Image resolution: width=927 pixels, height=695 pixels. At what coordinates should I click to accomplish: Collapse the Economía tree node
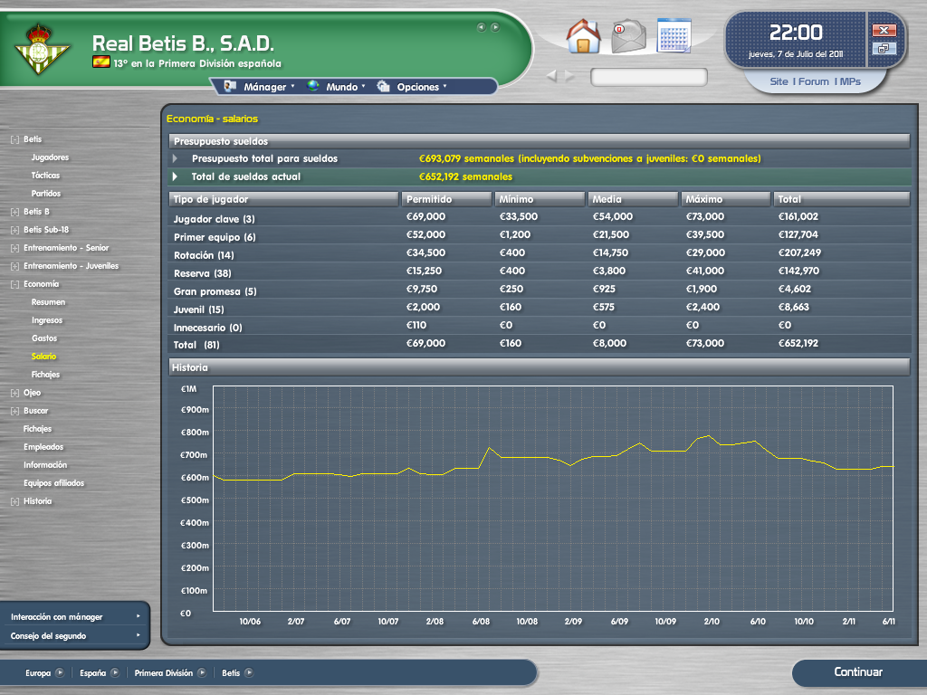(14, 284)
